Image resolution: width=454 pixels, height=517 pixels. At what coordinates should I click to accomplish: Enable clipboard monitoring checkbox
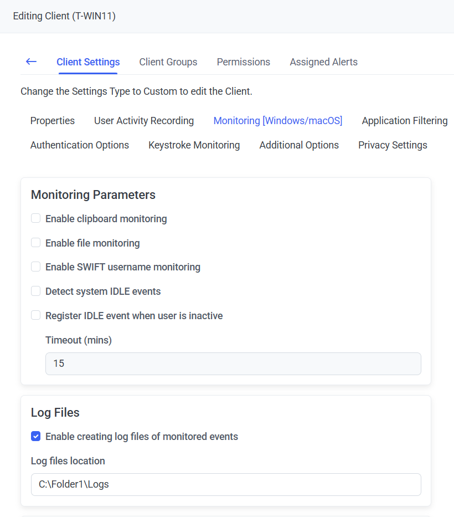coord(36,218)
